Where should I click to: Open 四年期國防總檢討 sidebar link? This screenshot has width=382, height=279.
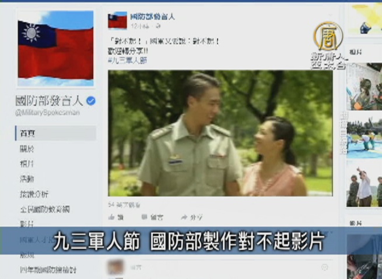click(48, 270)
